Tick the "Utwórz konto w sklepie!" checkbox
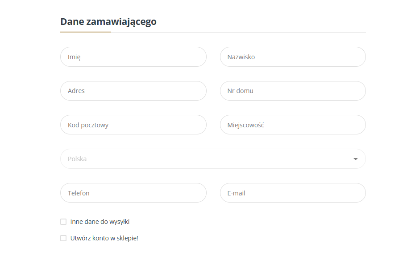415x276 pixels. pos(63,238)
